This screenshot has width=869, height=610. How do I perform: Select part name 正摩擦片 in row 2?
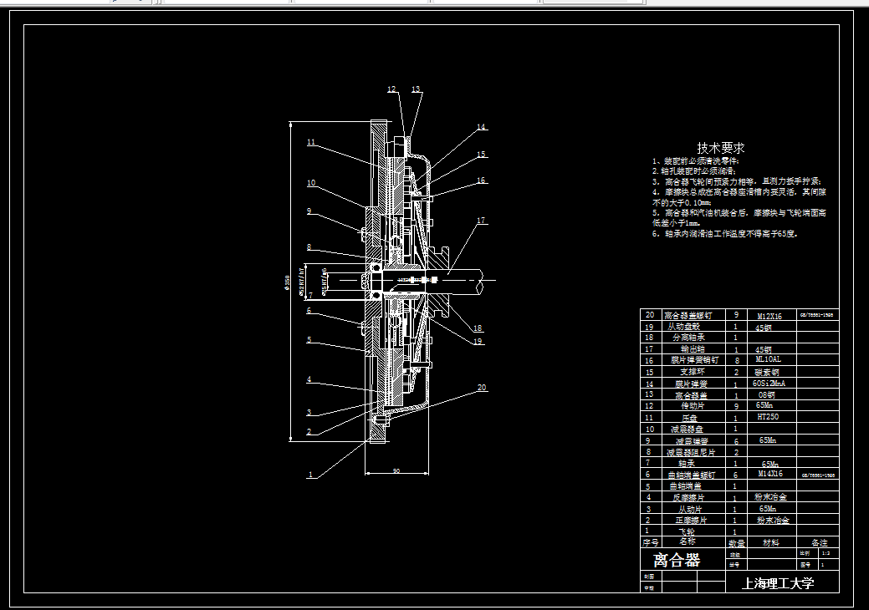point(691,521)
